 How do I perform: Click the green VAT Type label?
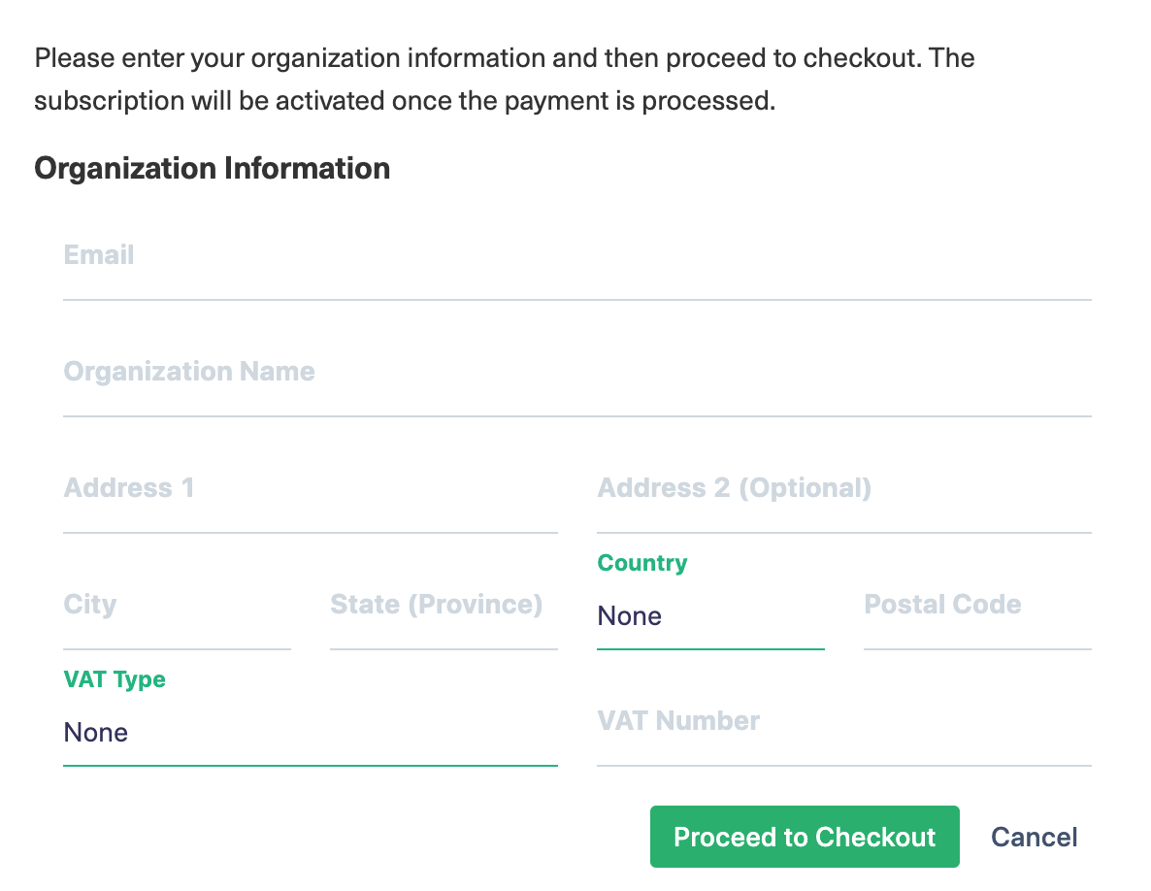coord(115,679)
